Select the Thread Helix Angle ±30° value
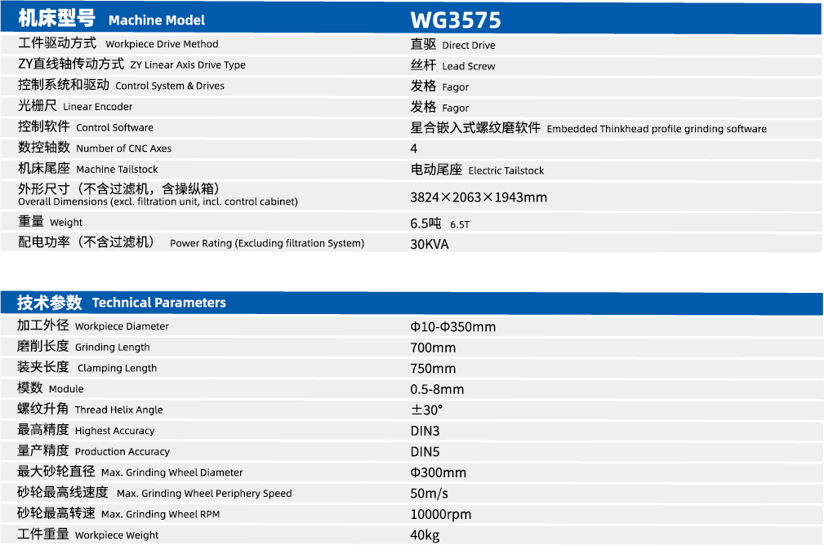 pos(422,410)
